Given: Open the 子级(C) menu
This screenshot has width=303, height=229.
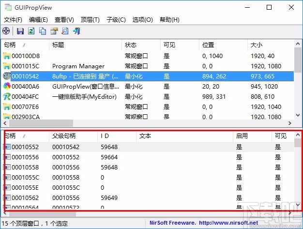Looking at the screenshot, I should [x=116, y=20].
